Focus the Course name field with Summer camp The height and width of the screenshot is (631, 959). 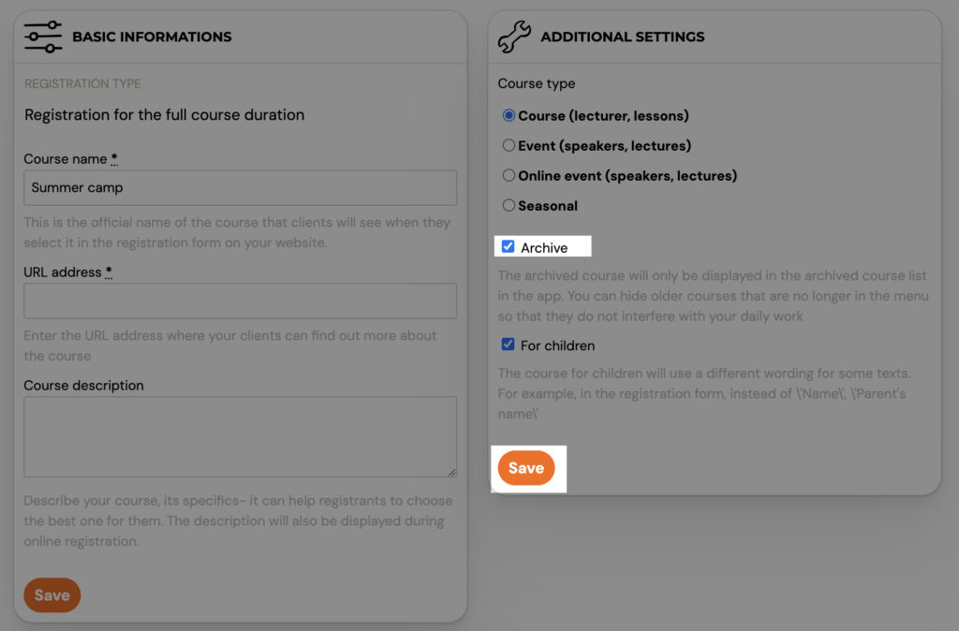click(241, 188)
